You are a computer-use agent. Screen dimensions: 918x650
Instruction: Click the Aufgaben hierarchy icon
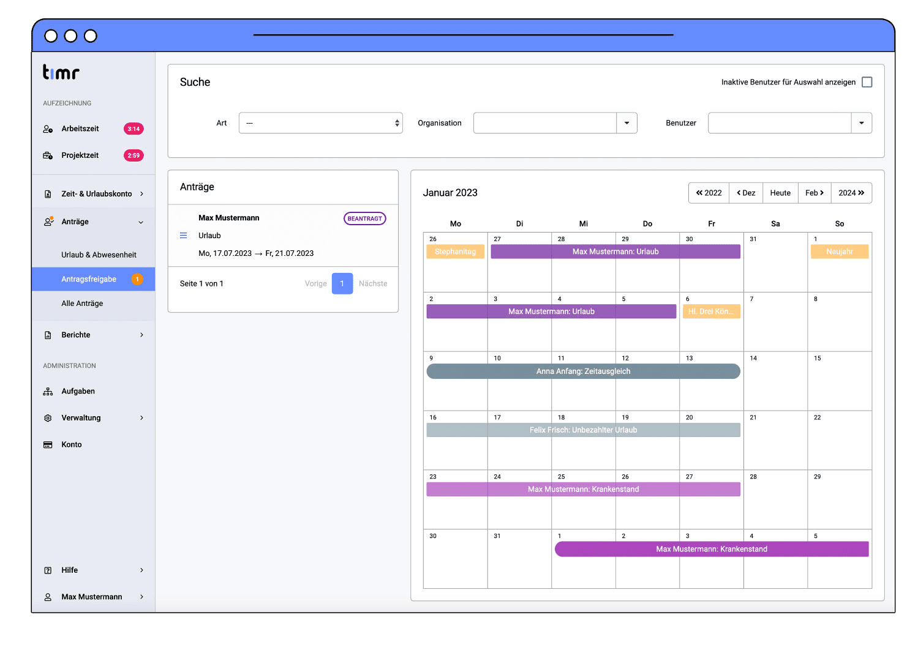[x=48, y=392]
